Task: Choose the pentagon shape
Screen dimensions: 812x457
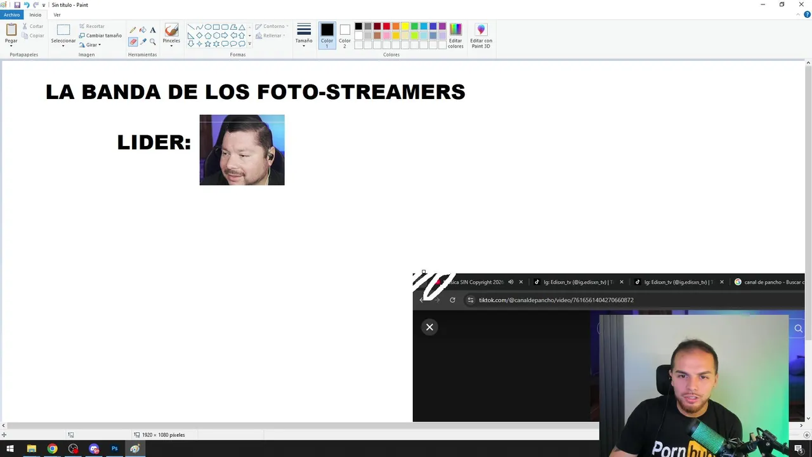Action: (x=207, y=36)
